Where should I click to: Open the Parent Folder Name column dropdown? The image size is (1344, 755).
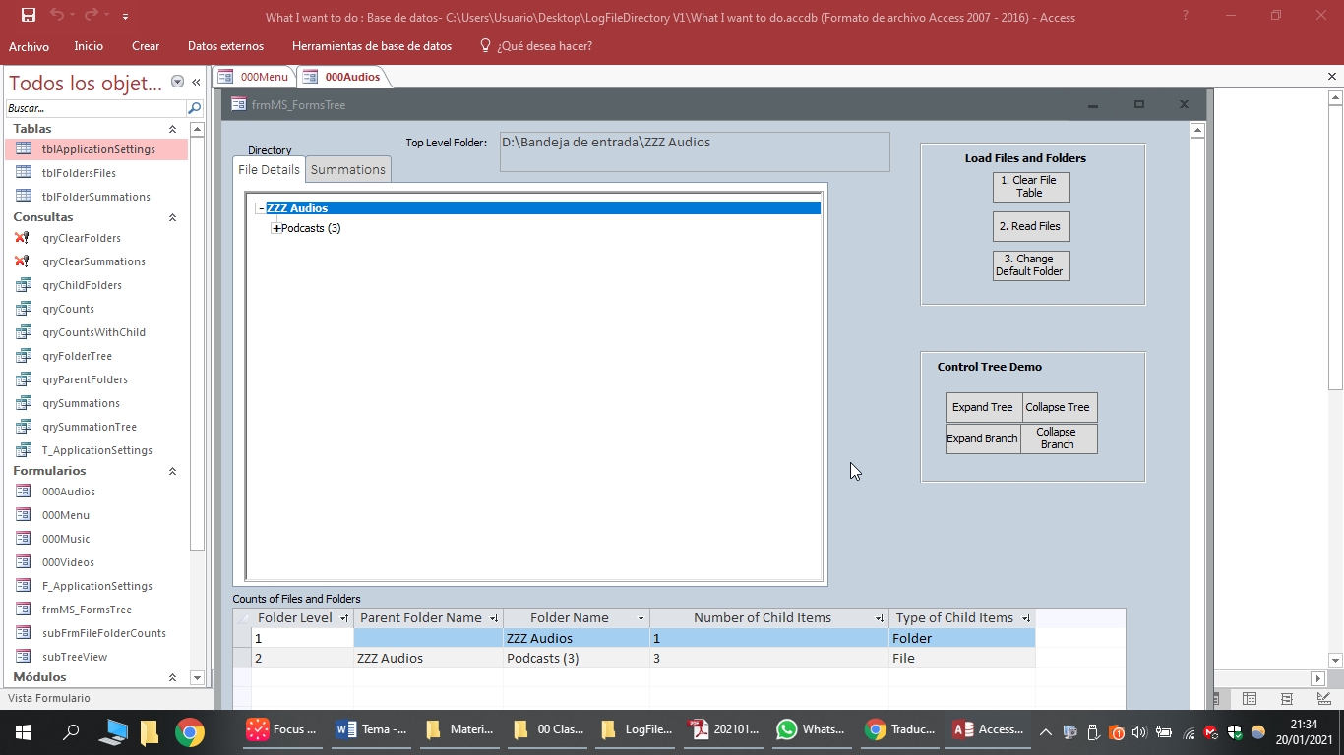(x=493, y=618)
